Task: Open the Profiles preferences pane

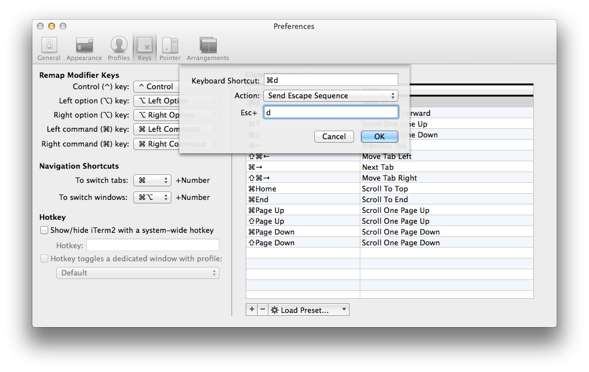Action: coord(119,49)
